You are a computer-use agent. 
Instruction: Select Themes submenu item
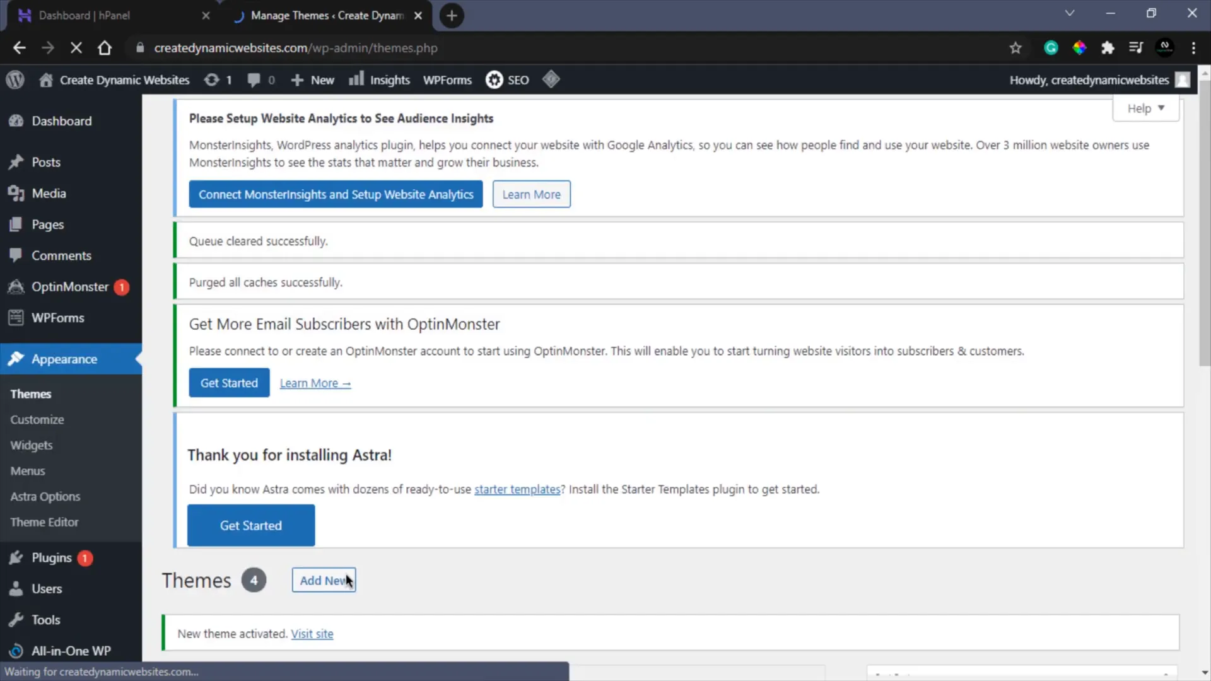(30, 394)
